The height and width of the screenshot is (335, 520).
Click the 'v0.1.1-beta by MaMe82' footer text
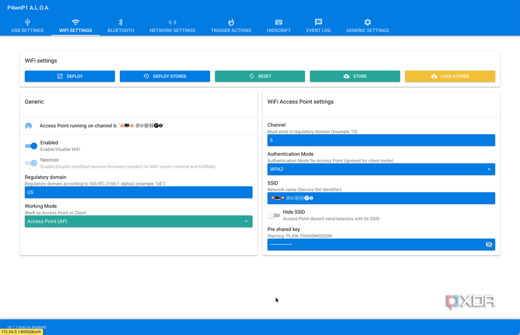27,327
